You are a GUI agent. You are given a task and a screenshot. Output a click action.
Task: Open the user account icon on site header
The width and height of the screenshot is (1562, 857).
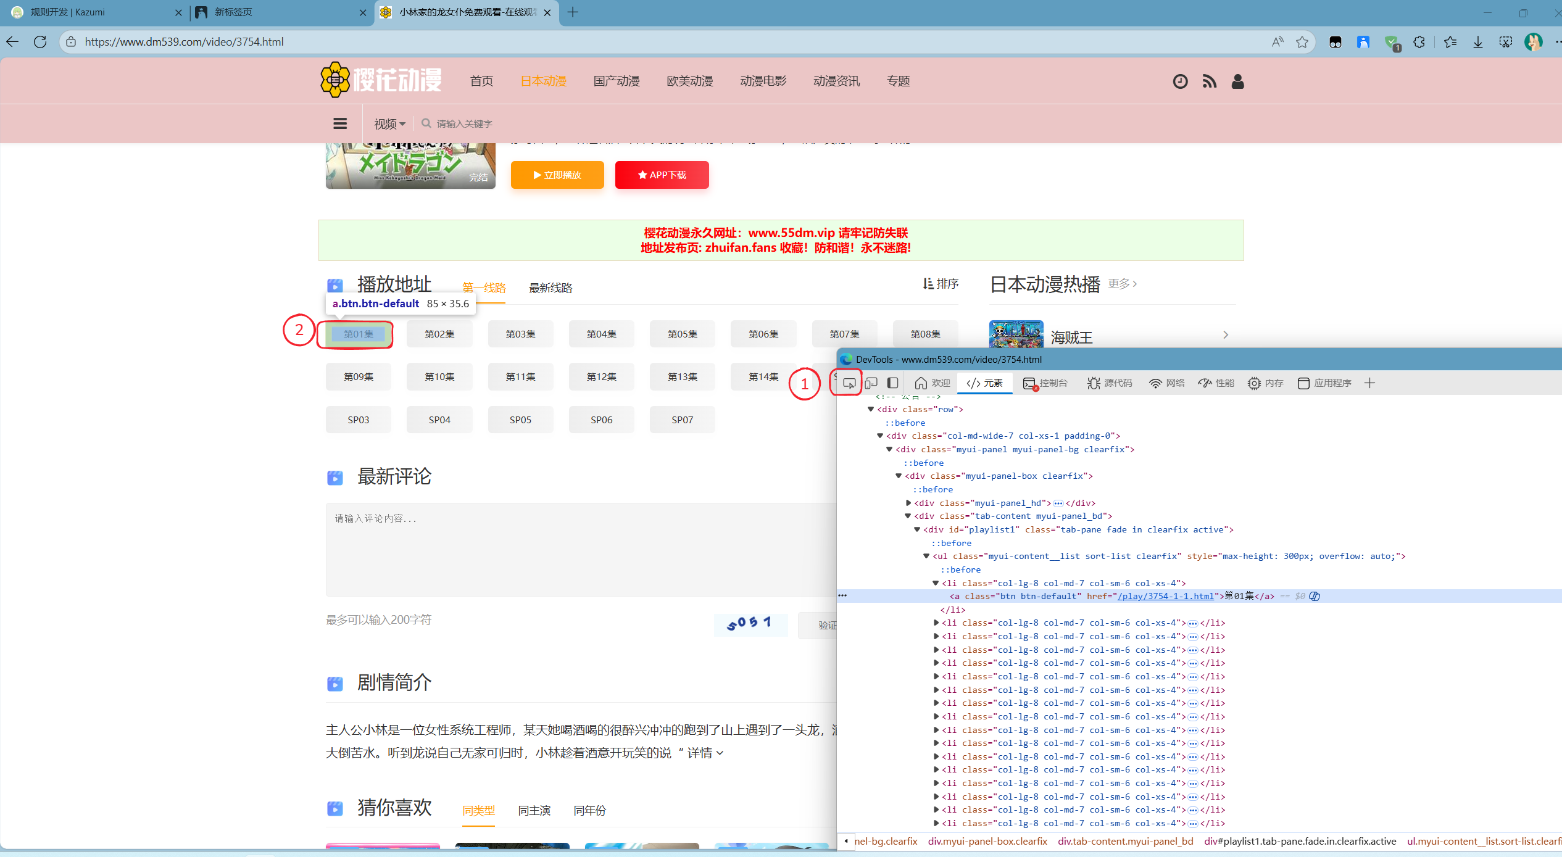pos(1237,81)
